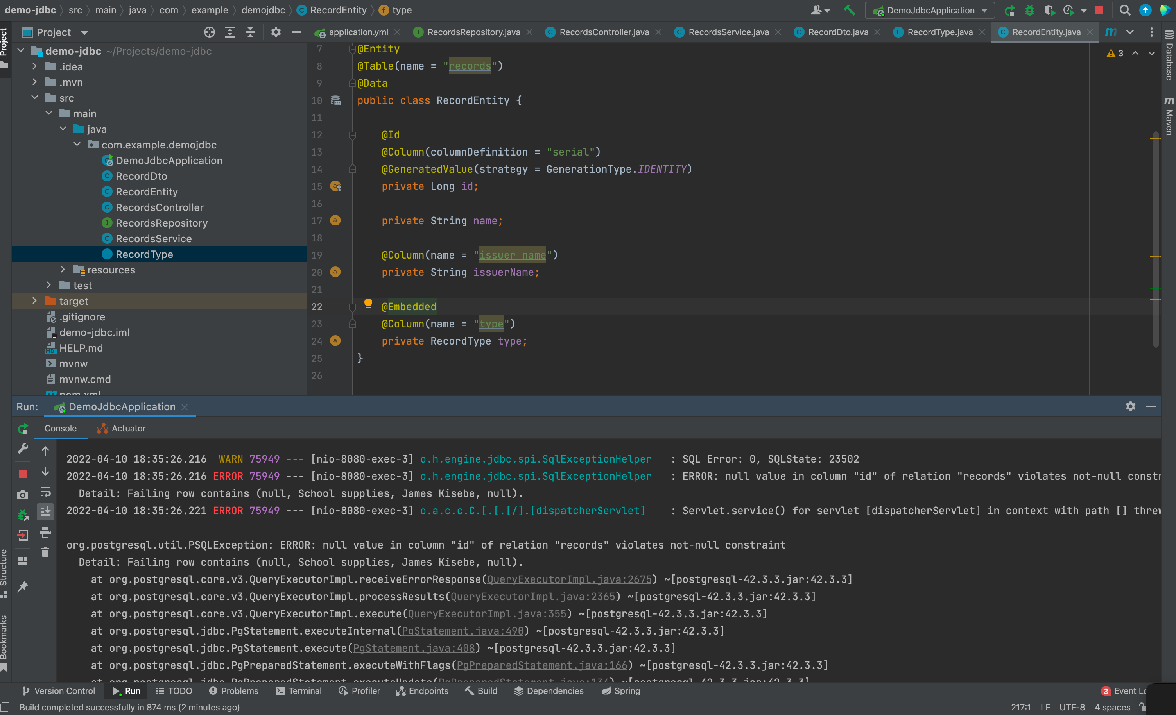Open Search Everywhere magnifier icon
The image size is (1176, 715).
1124,10
